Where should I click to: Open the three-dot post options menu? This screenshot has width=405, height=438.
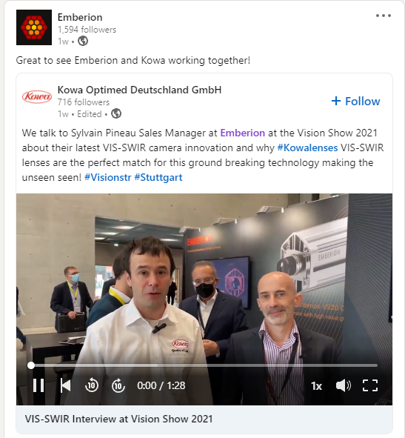pyautogui.click(x=384, y=16)
